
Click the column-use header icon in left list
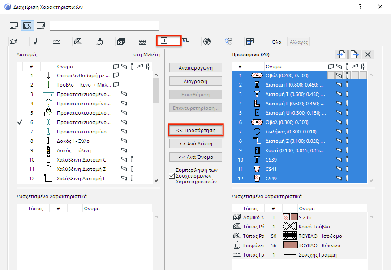132,66
